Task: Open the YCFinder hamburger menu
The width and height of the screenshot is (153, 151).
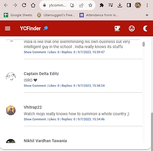Action: (x=7, y=28)
